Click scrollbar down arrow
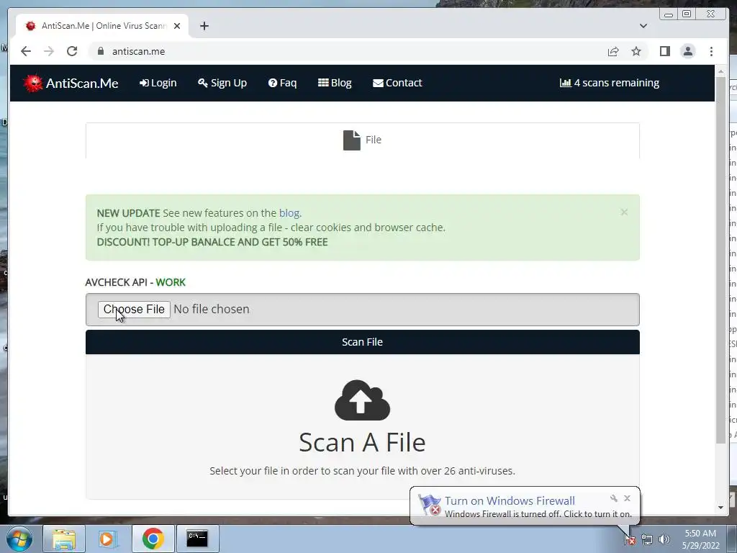Viewport: 737px width, 553px height. click(x=720, y=508)
